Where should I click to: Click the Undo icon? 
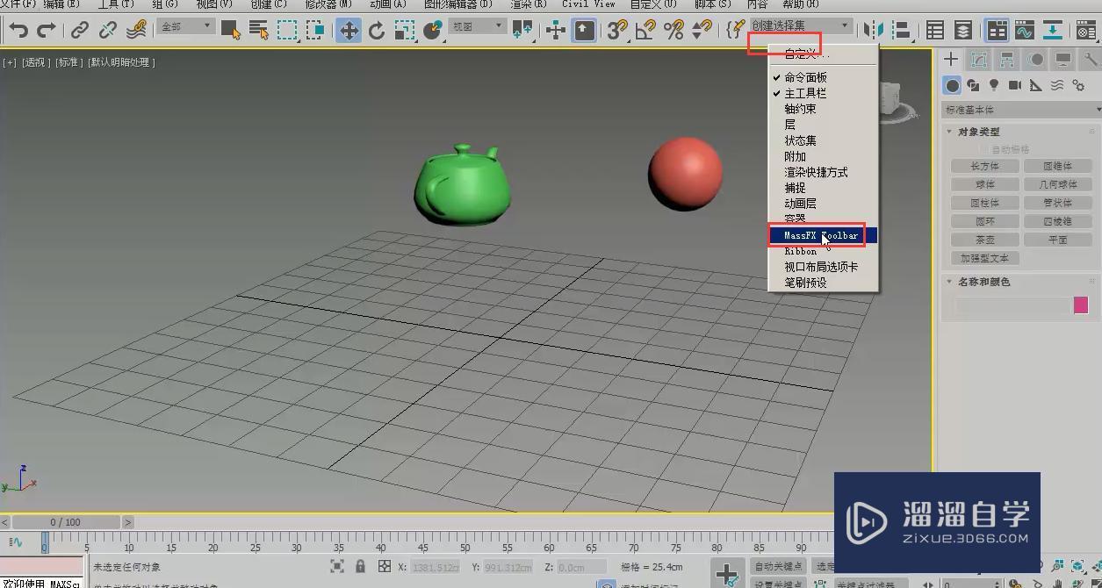tap(18, 29)
